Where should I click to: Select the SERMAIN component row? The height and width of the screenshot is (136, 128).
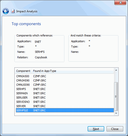[x=65, y=93]
